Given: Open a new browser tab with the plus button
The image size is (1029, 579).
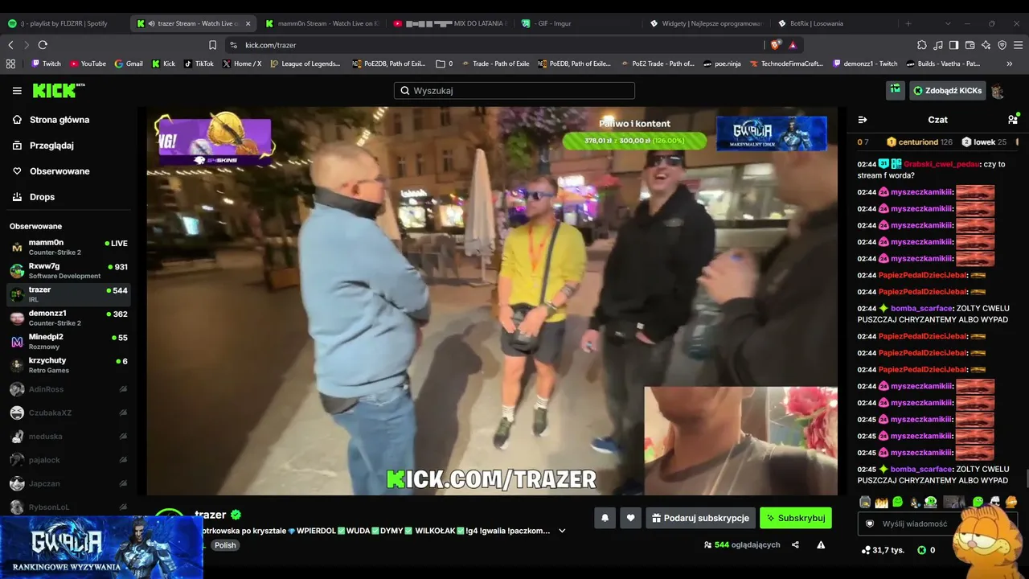Looking at the screenshot, I should click(908, 23).
